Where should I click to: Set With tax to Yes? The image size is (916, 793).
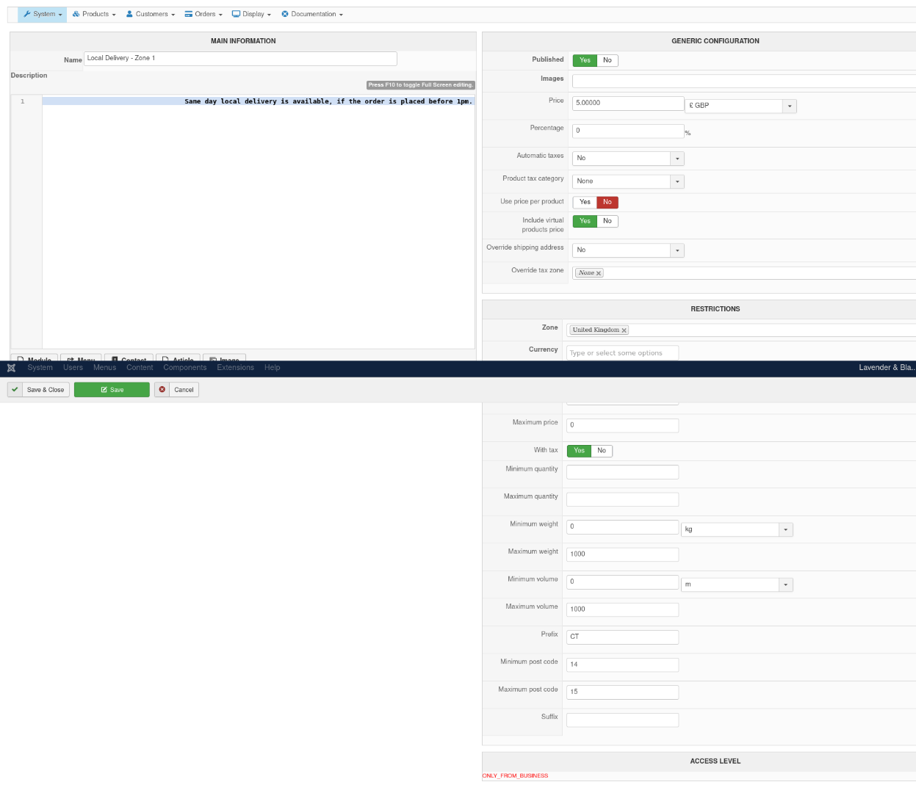coord(579,451)
